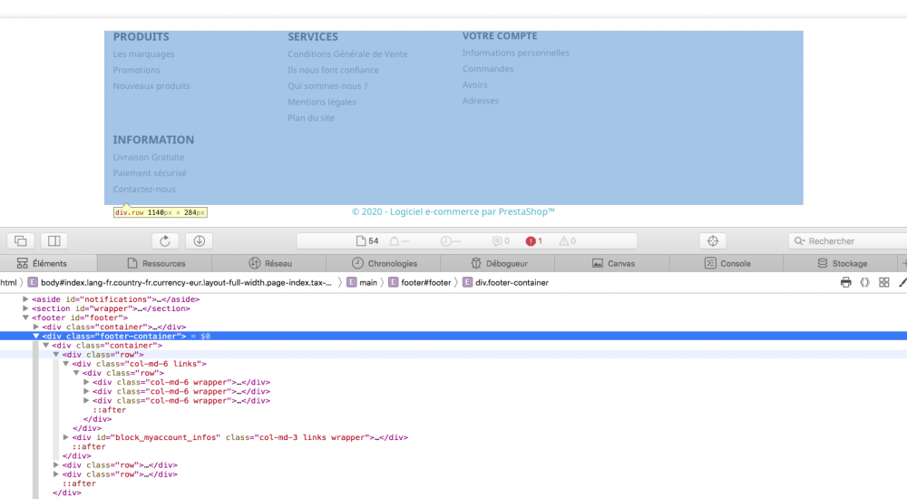
Task: Select the footer#footer breadcrumb item
Action: point(419,282)
